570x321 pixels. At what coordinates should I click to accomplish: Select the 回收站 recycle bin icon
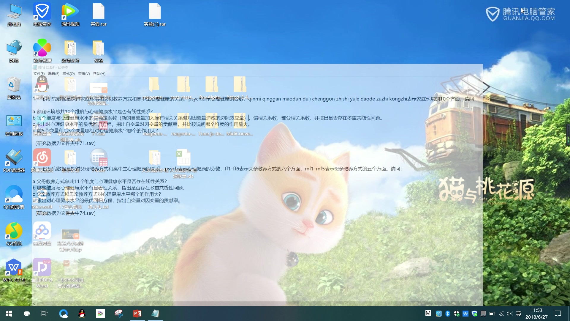[14, 88]
